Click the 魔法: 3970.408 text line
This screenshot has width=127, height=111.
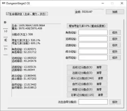tap(27, 28)
